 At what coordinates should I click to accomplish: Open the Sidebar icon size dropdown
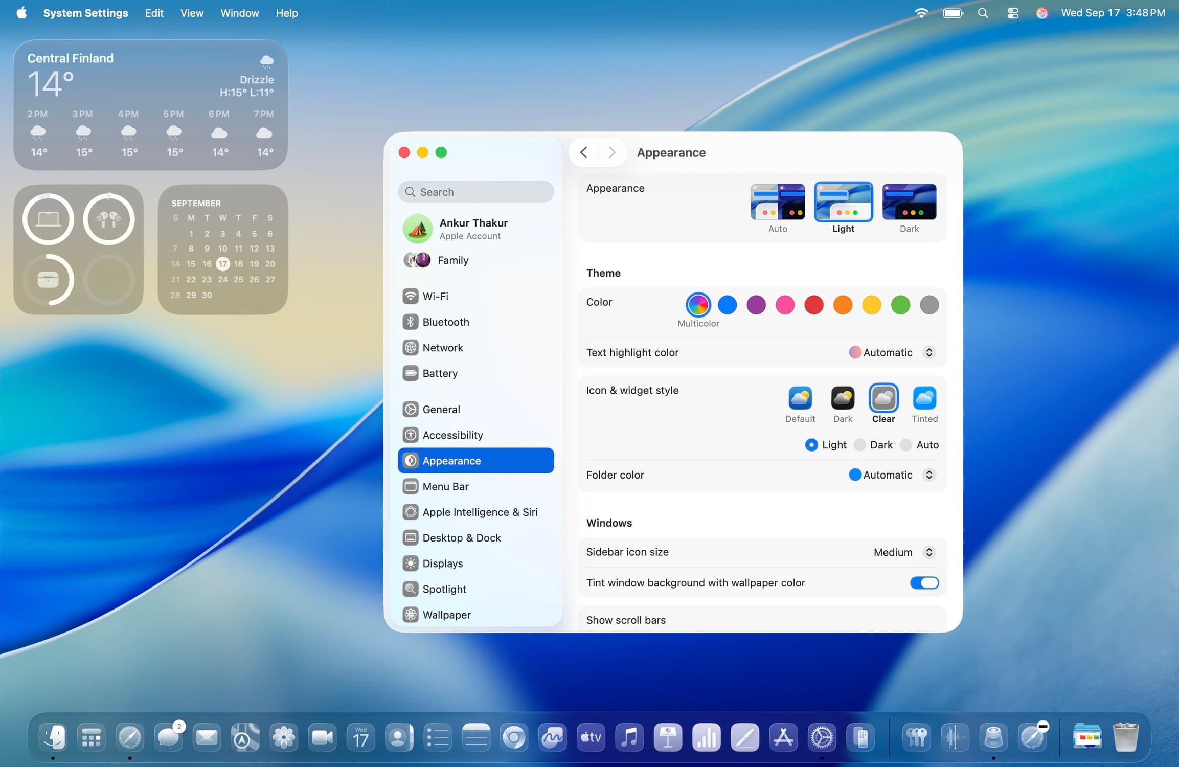[x=928, y=552]
